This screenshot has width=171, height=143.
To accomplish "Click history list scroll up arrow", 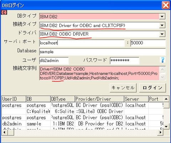I will pos(166,99).
